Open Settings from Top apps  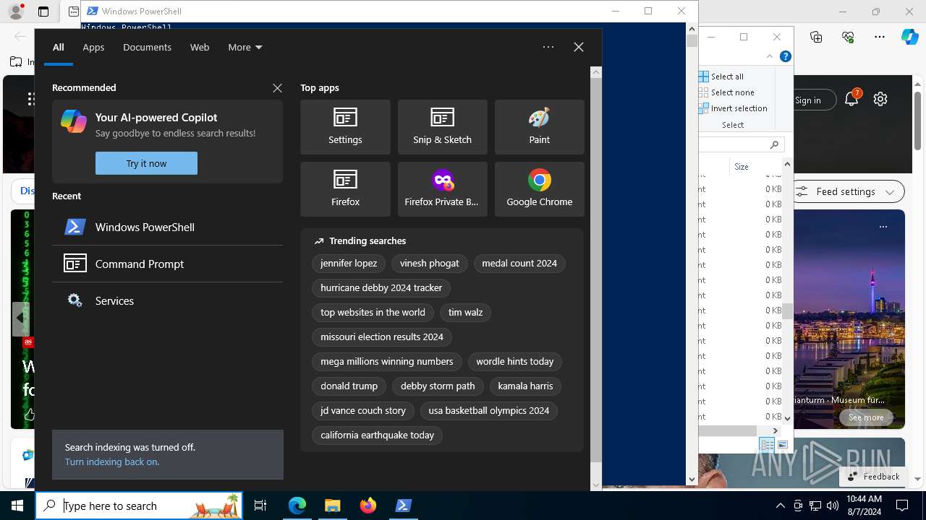coord(345,127)
